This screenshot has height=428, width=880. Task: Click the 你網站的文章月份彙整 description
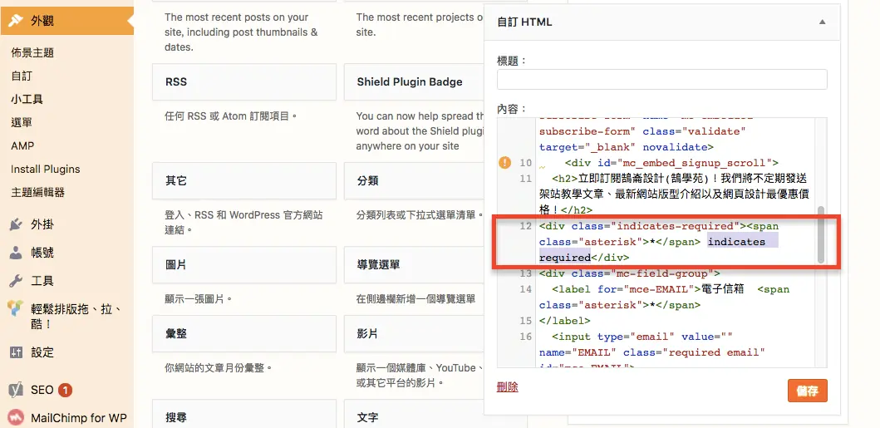coord(219,368)
